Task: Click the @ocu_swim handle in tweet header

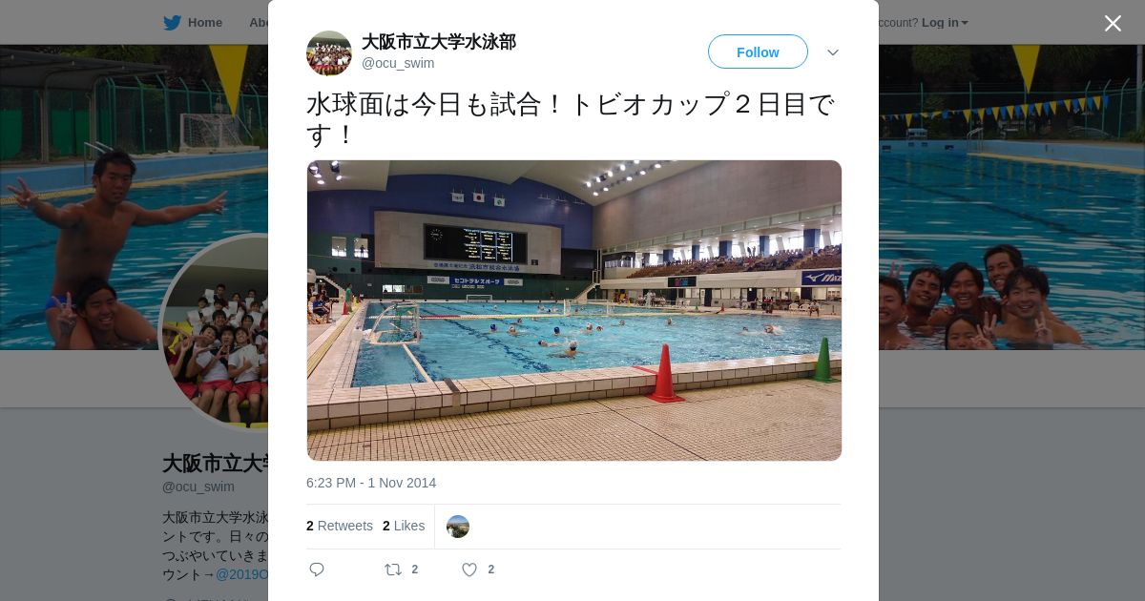Action: (x=398, y=63)
